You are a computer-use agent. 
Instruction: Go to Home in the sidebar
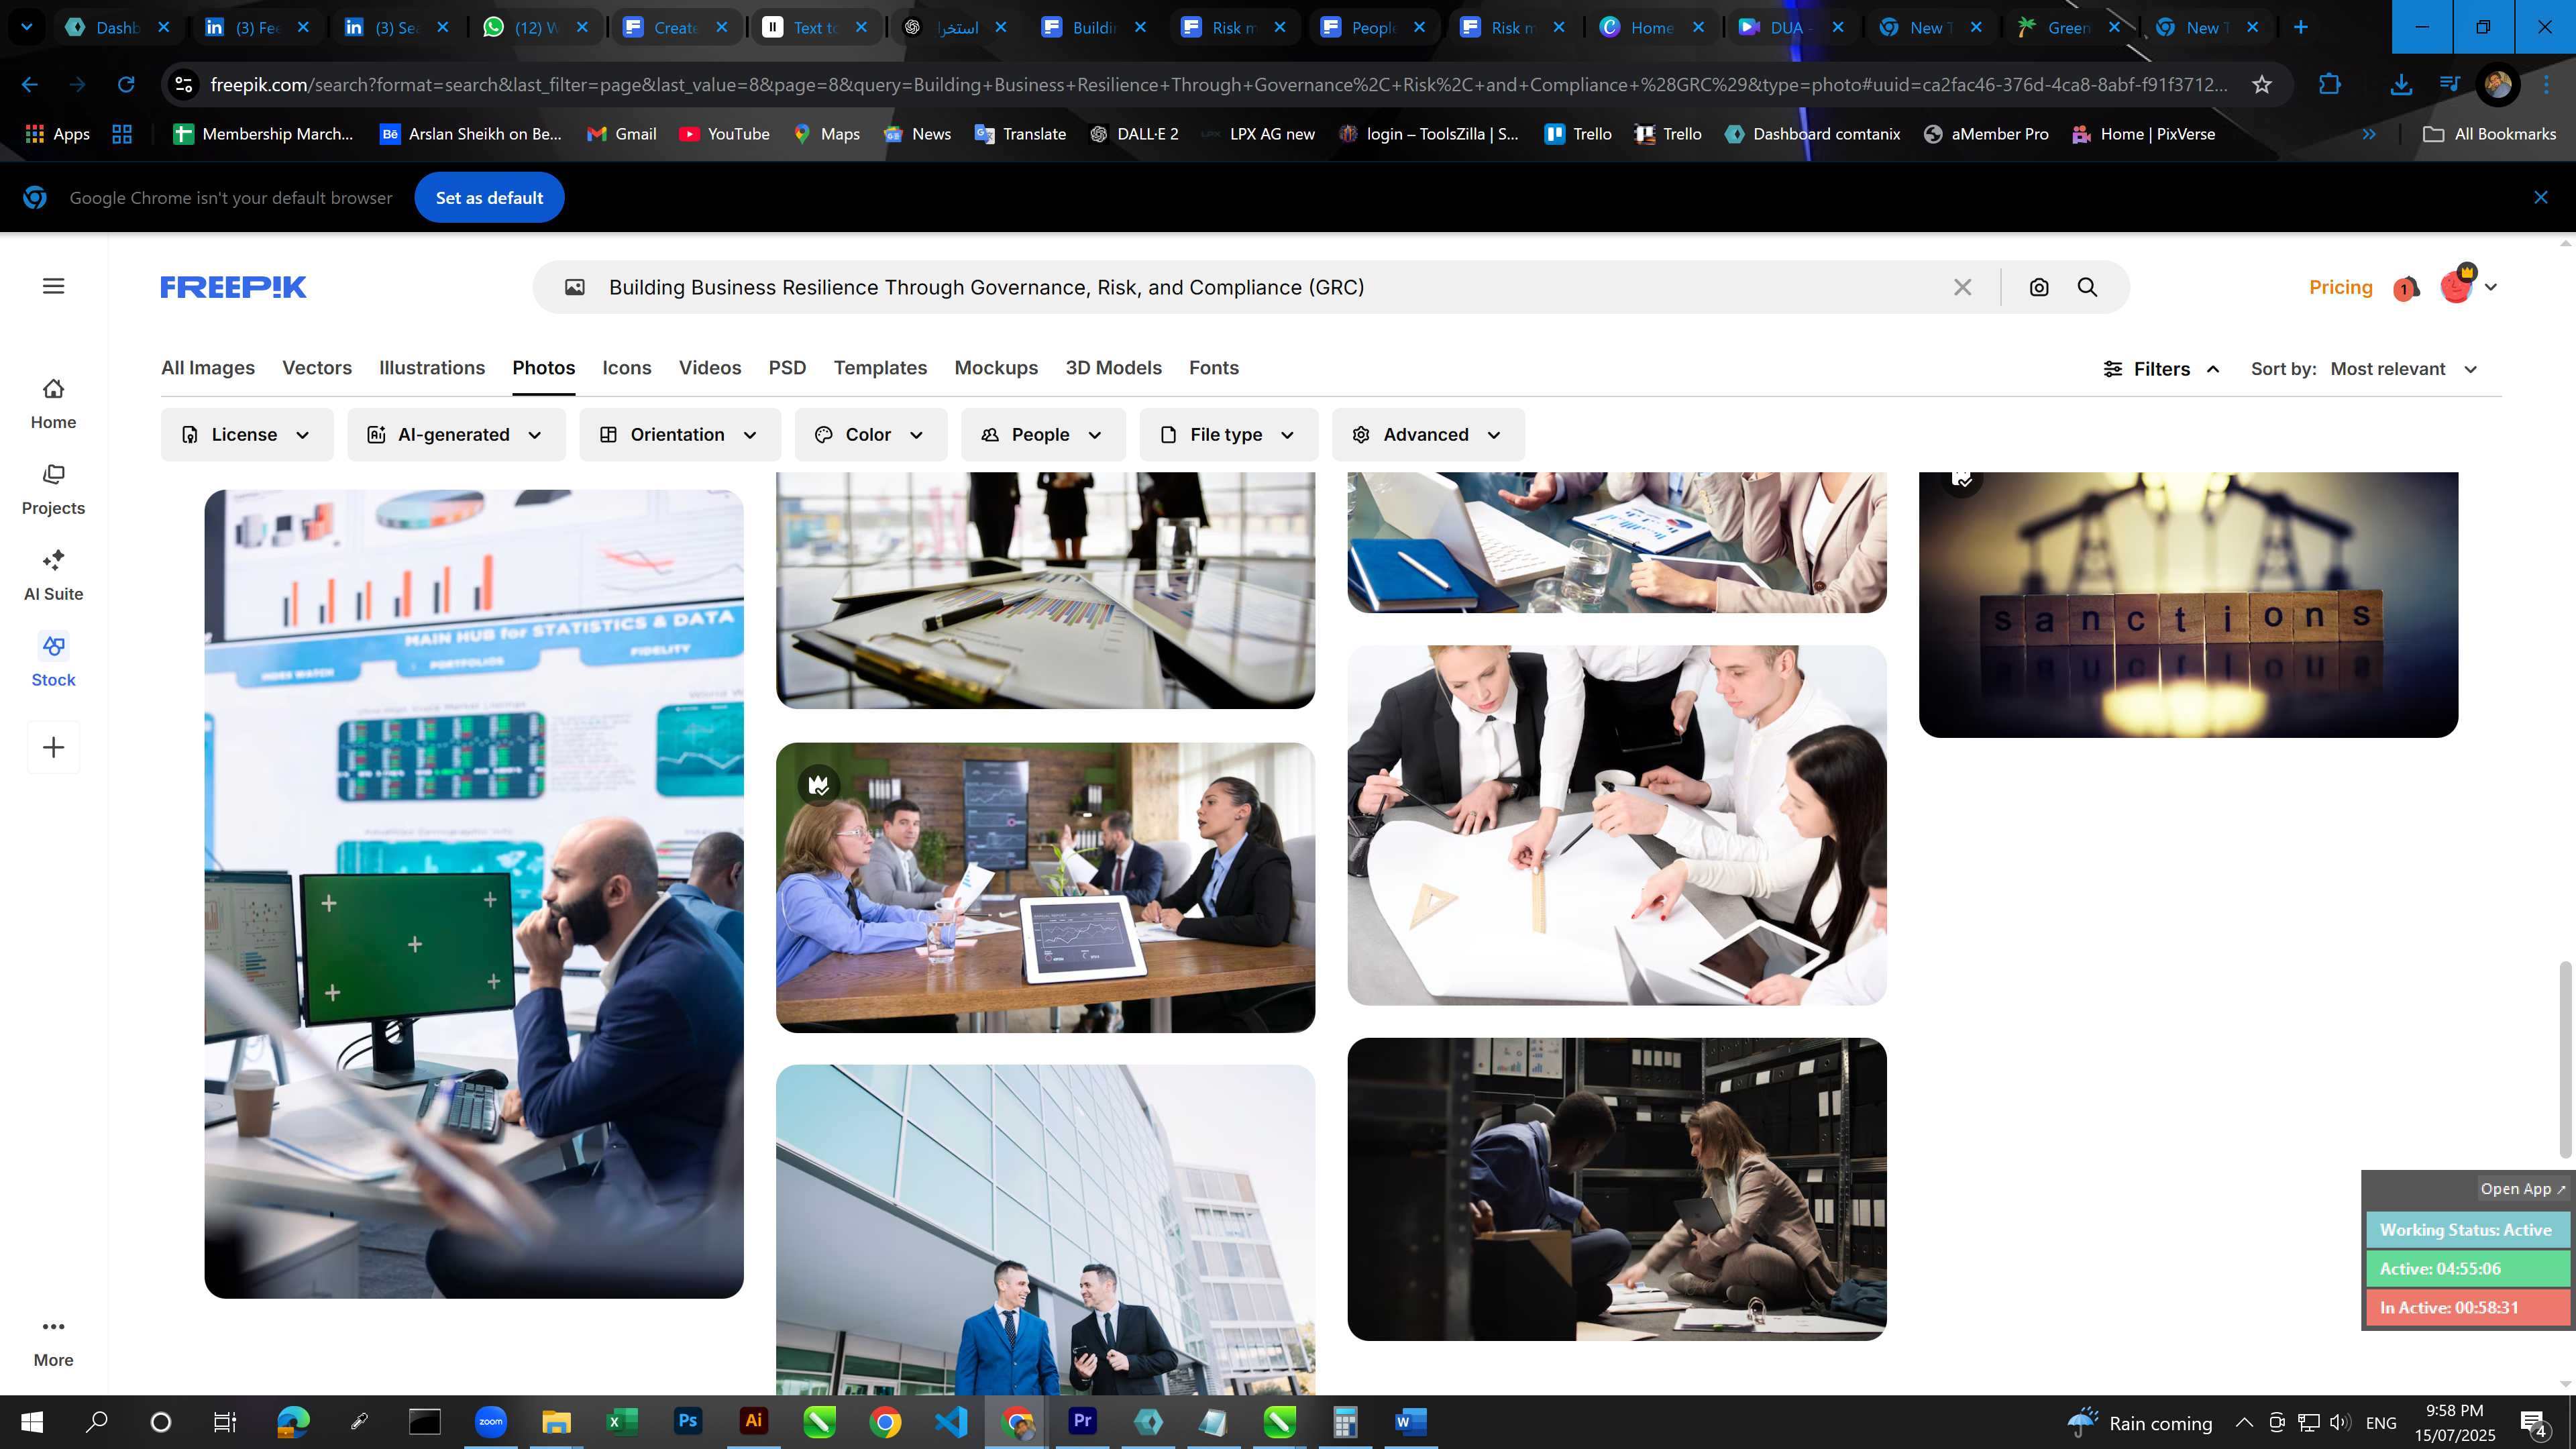(53, 404)
